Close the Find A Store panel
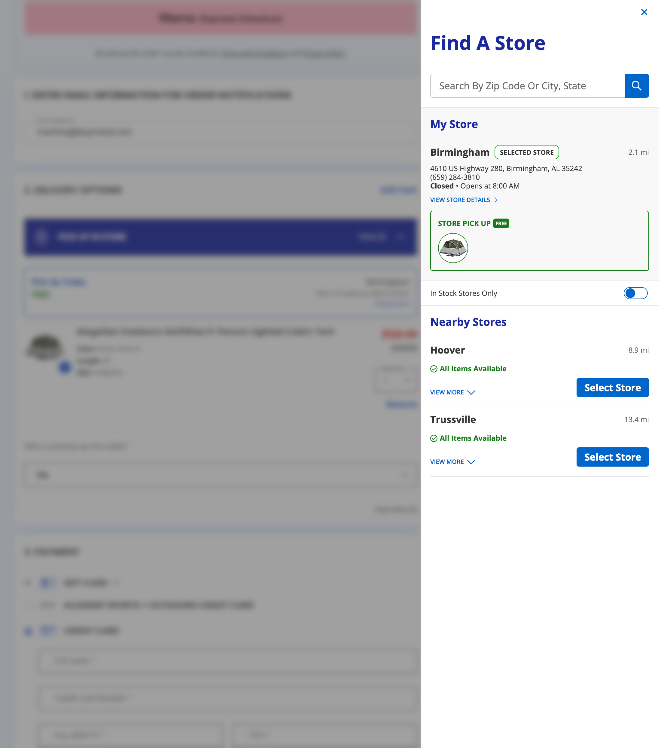This screenshot has width=661, height=748. 644,12
